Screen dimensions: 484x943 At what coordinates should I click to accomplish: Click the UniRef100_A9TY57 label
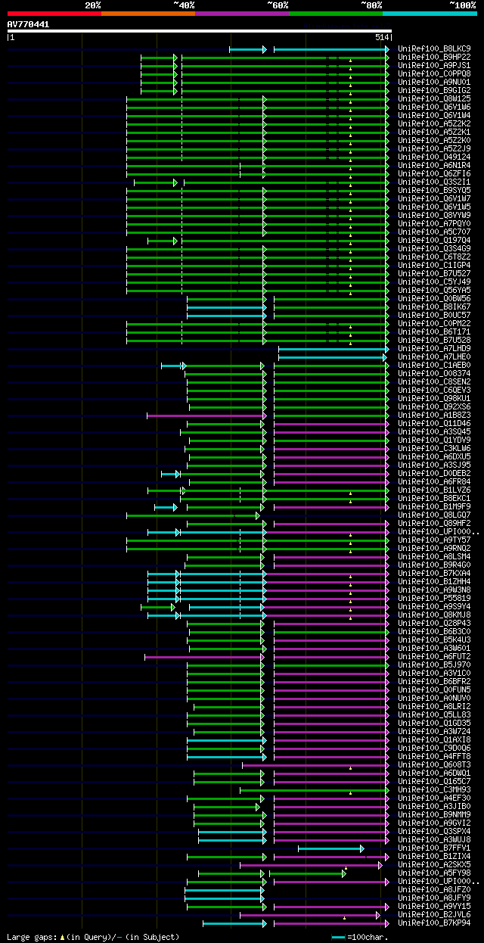coord(434,540)
